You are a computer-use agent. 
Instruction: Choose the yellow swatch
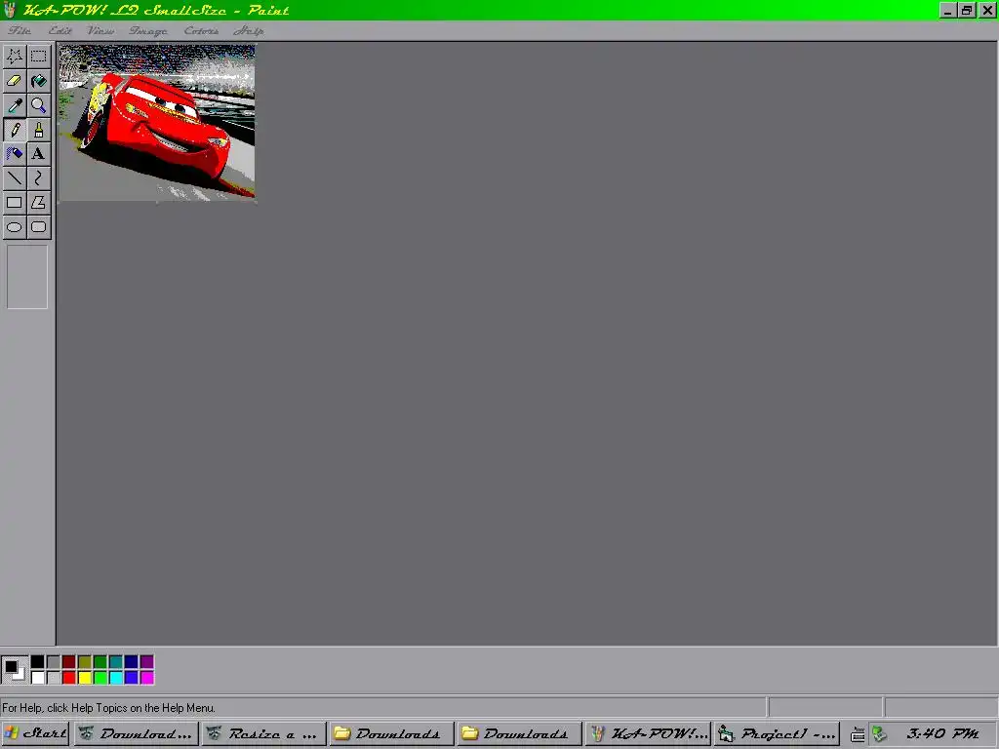click(x=85, y=677)
